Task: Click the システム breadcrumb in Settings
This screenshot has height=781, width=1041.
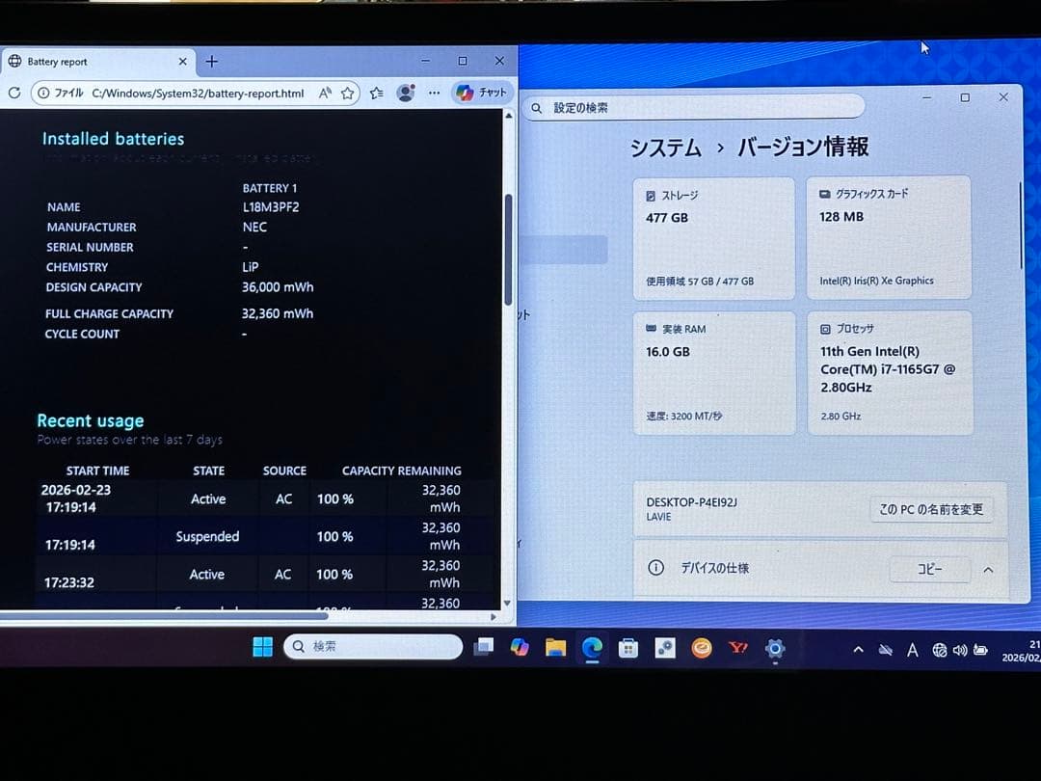Action: click(x=665, y=147)
